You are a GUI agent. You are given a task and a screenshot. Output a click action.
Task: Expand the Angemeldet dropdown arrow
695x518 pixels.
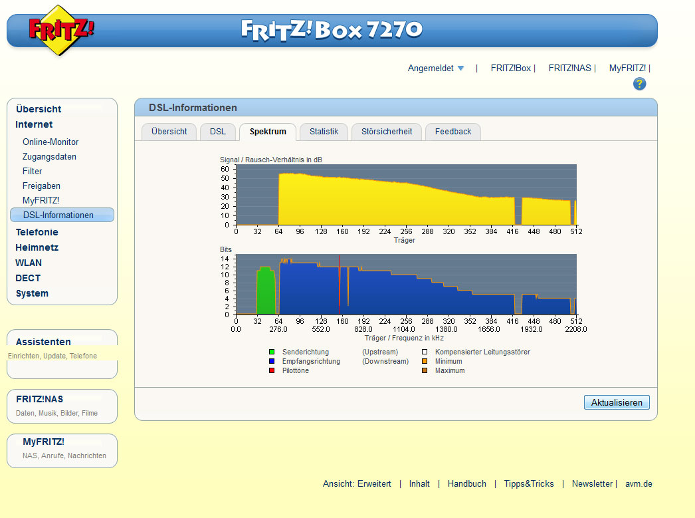click(x=460, y=68)
